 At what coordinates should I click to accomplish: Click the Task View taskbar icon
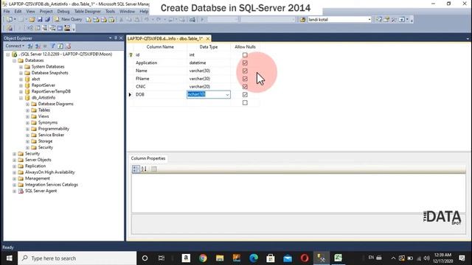[x=162, y=258]
